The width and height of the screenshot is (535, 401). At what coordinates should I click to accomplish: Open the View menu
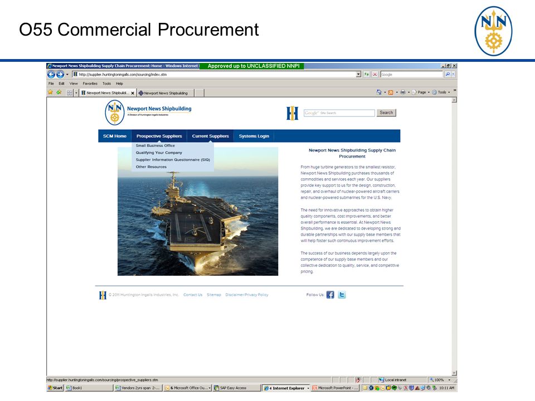tap(74, 84)
